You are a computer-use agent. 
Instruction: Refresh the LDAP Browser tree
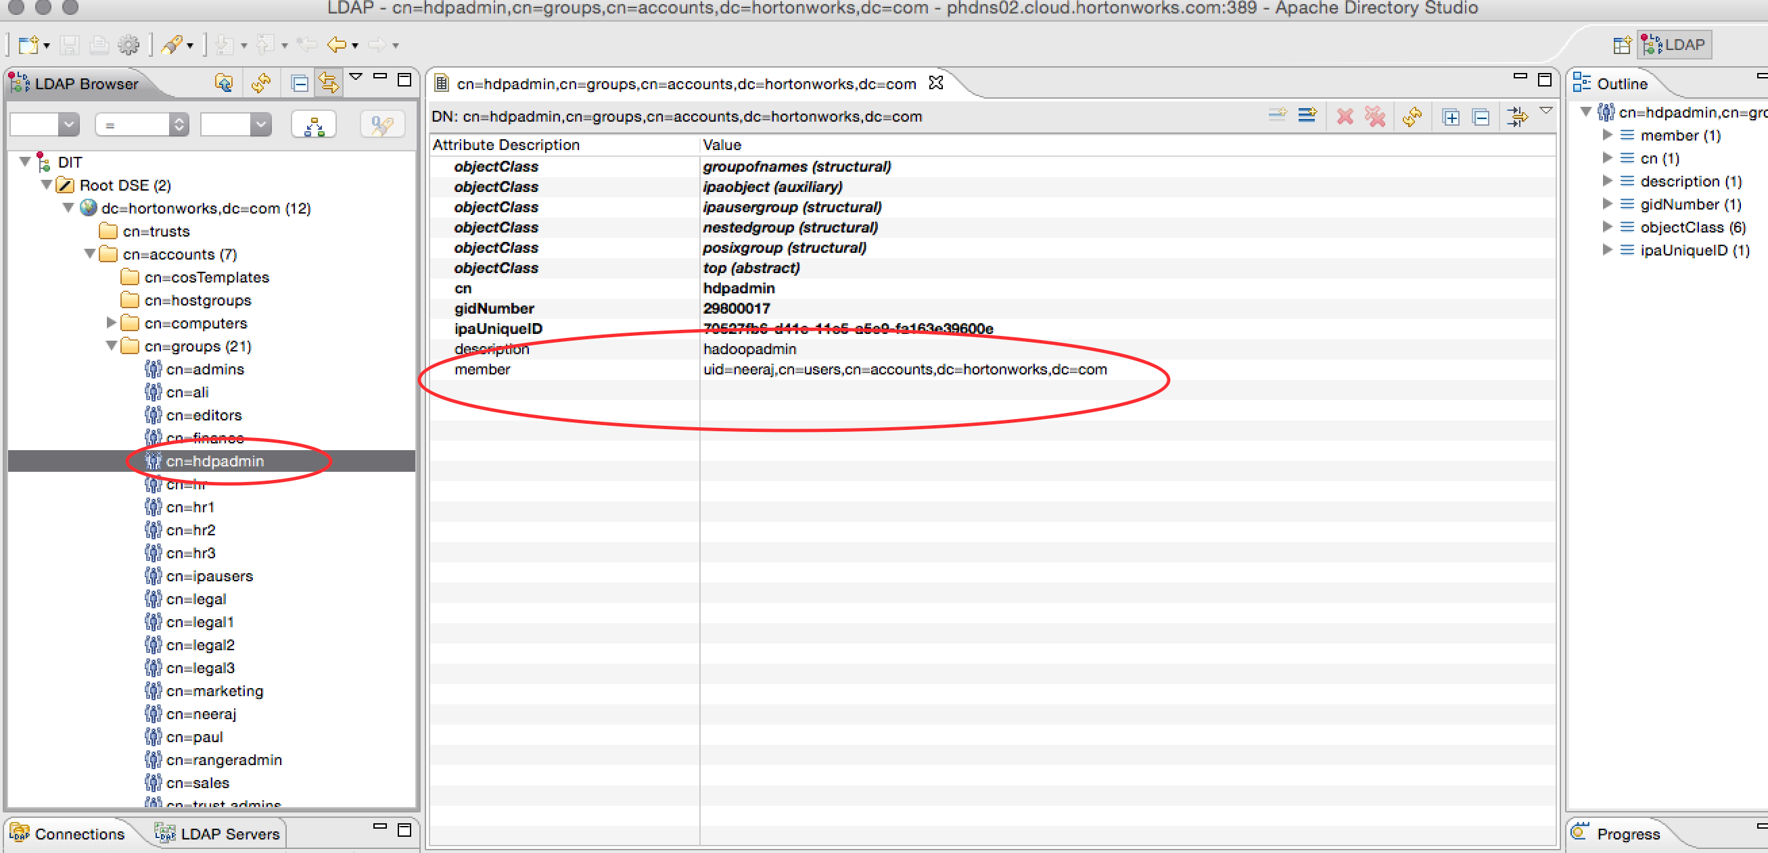tap(261, 84)
